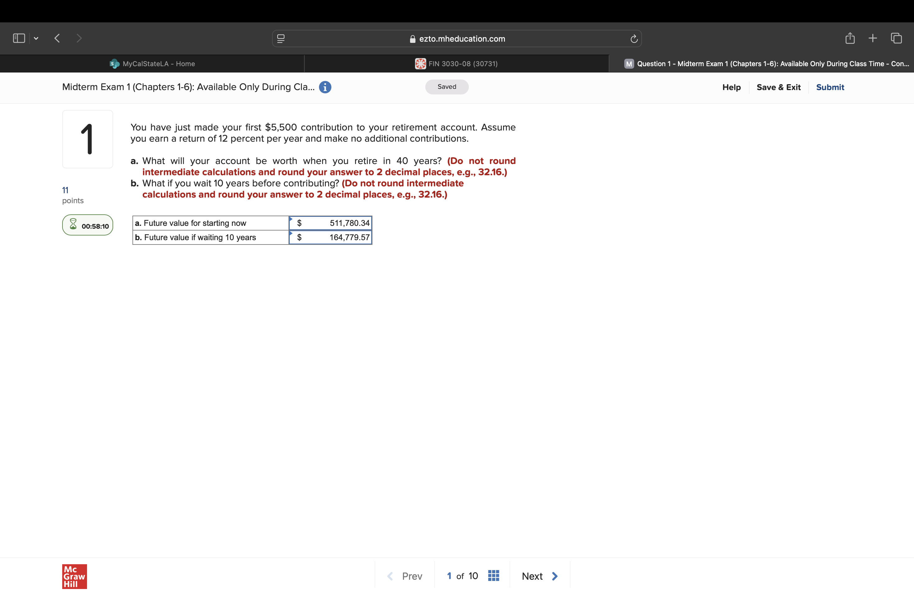Click the Saved status pill
Viewport: 914px width, 594px height.
point(447,87)
